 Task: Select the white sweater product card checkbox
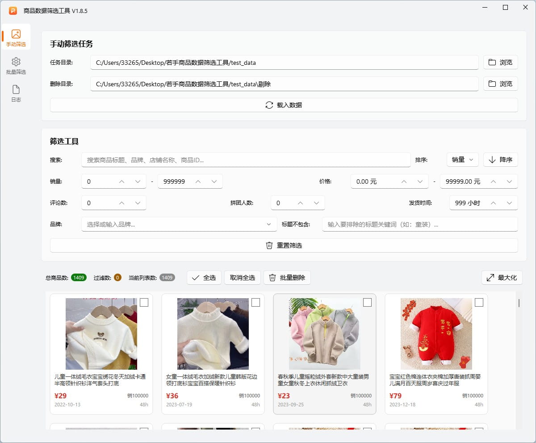tap(144, 303)
